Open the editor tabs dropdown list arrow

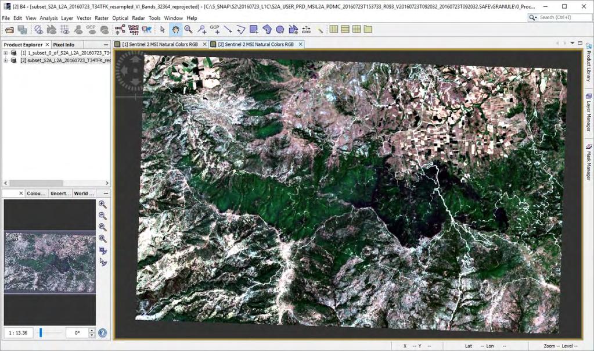[x=573, y=43]
